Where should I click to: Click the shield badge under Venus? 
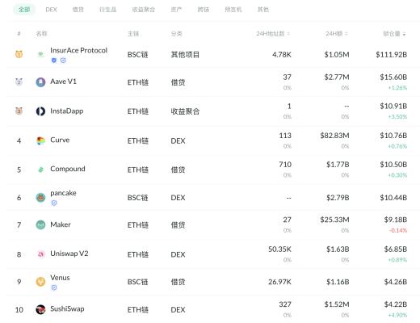(54, 288)
